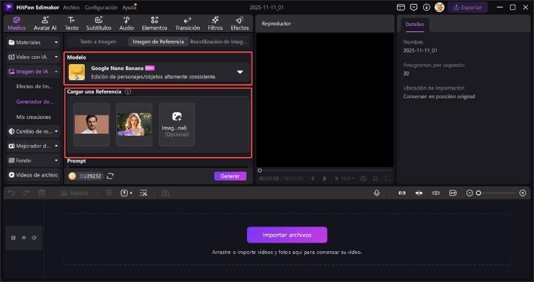
Task: Delete the selected clip with trash icon
Action: 41,193
